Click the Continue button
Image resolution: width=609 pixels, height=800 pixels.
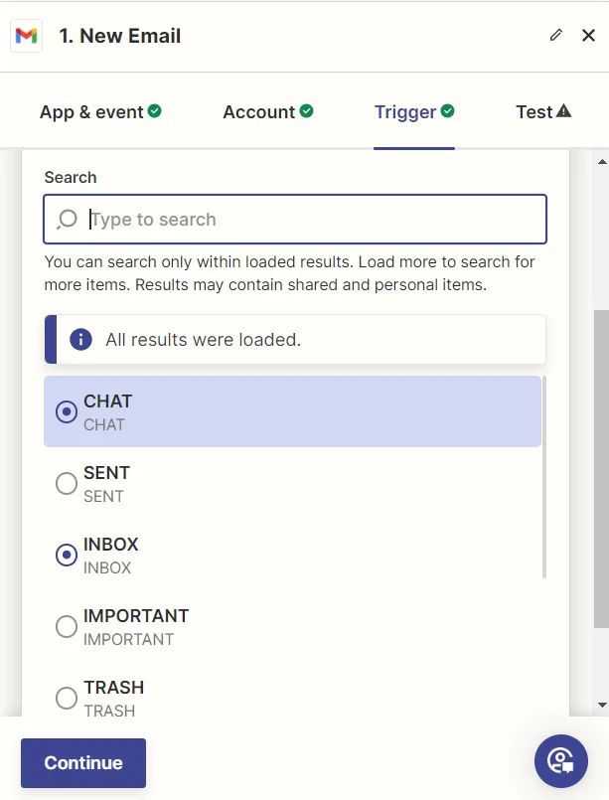pyautogui.click(x=83, y=763)
